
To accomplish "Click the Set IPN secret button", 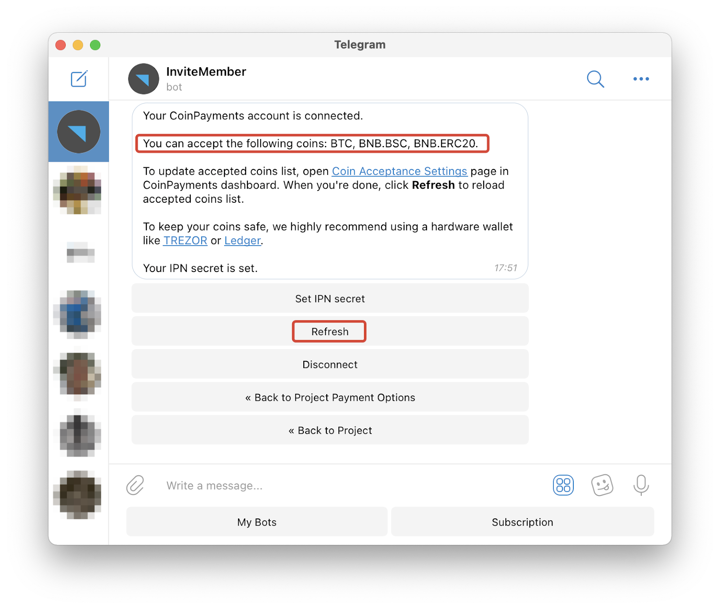I will pos(330,298).
